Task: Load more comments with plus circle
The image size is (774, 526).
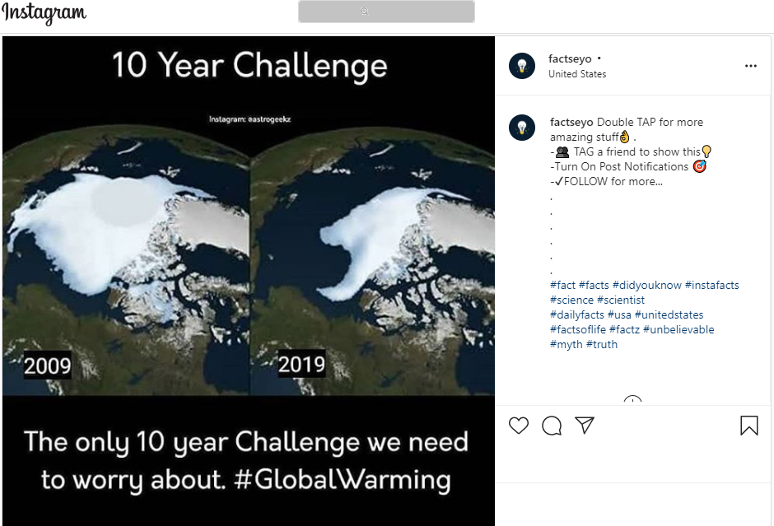Action: 632,402
